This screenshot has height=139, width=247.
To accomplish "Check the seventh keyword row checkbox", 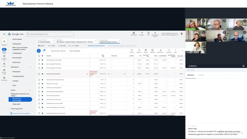I will [39, 87].
